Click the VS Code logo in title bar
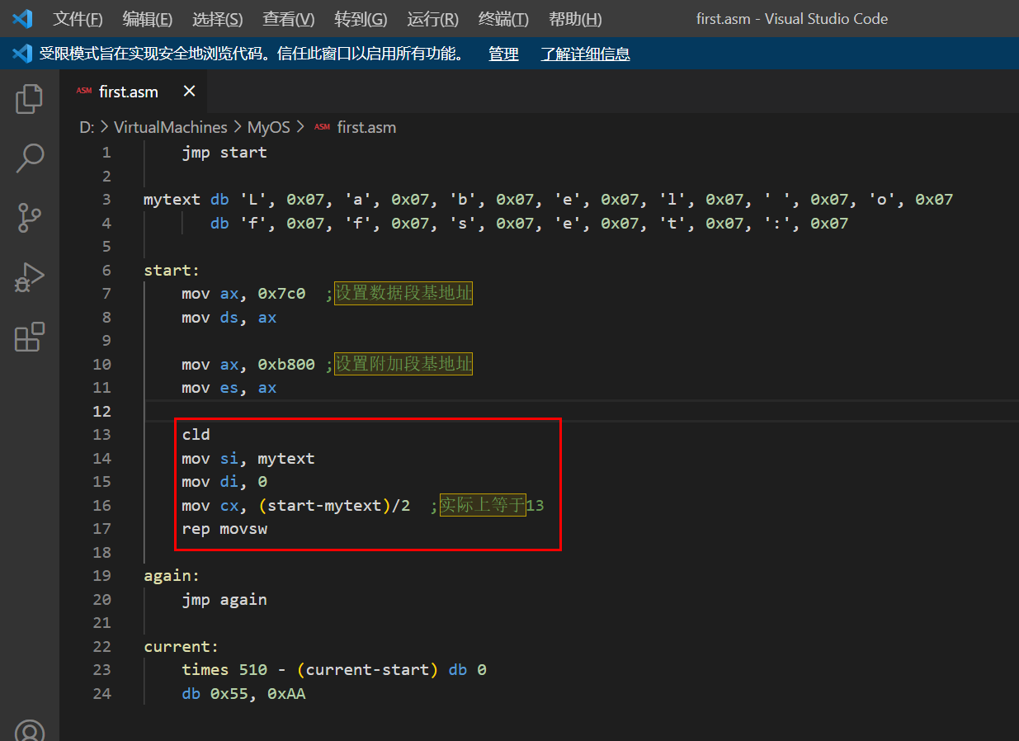The height and width of the screenshot is (741, 1019). [22, 19]
